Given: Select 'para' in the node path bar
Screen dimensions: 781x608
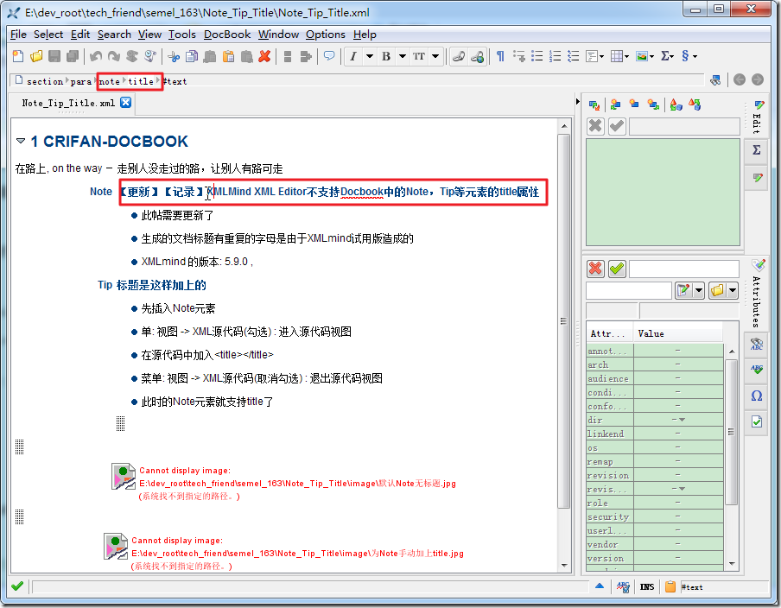Looking at the screenshot, I should 80,82.
